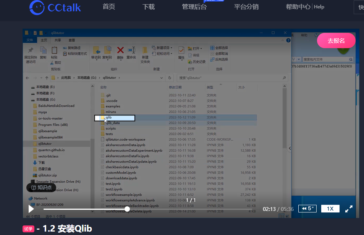Open the 管理后台 nav item

point(194,7)
